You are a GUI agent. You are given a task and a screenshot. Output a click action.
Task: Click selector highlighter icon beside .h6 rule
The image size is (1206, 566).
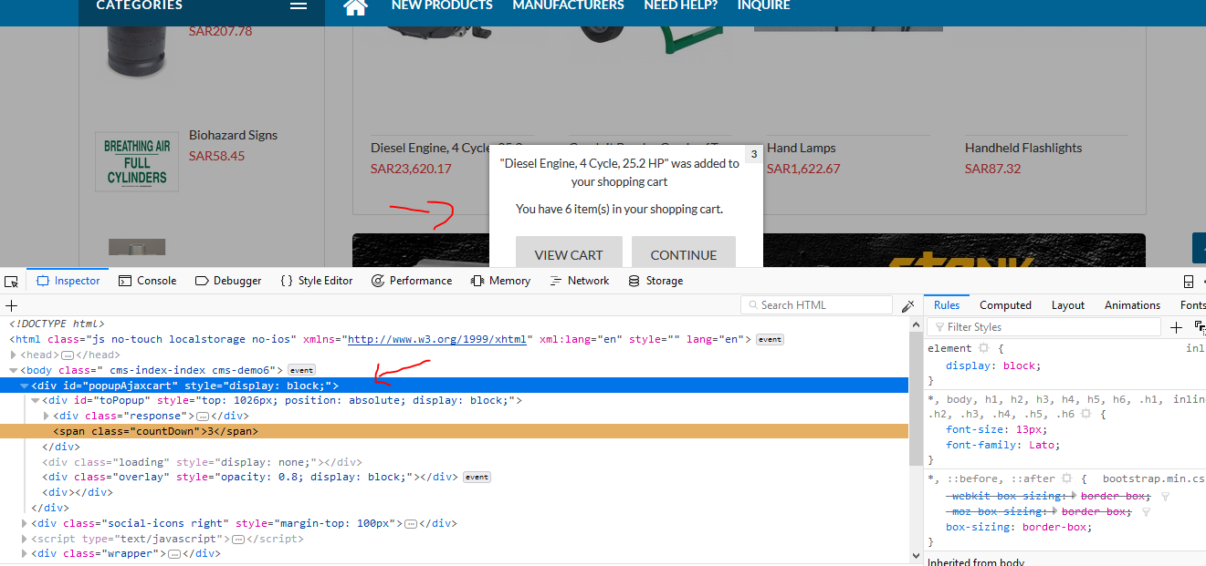1085,414
